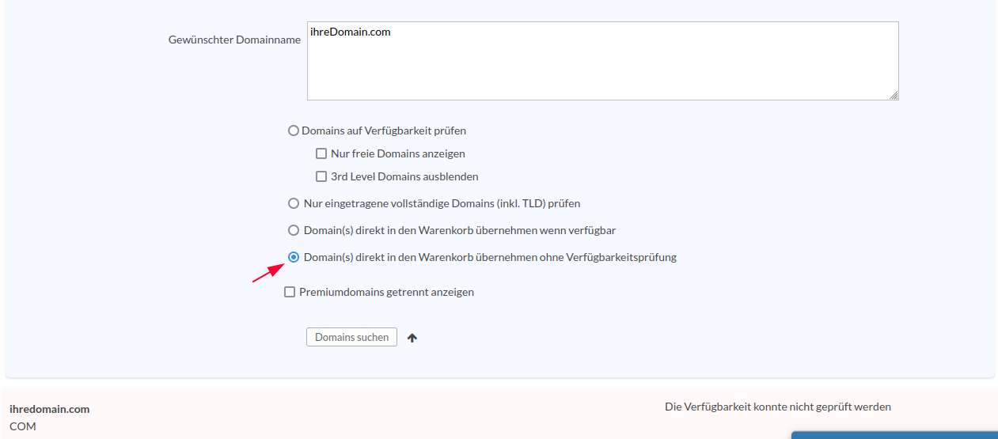Viewport: 998px width, 439px height.
Task: Check 'Premiumdomains getrennt anzeigen' box
Action: click(x=290, y=292)
